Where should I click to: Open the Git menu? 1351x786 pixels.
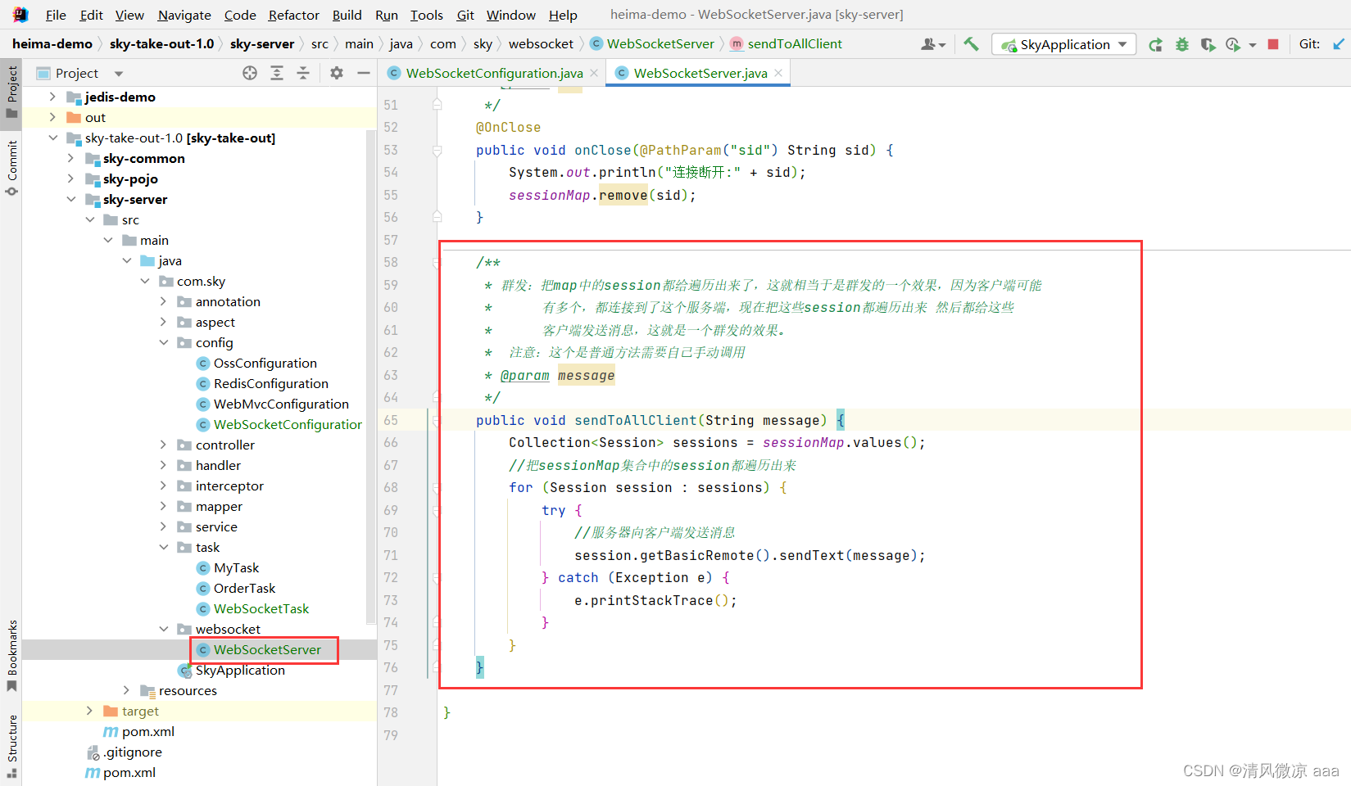(x=465, y=15)
